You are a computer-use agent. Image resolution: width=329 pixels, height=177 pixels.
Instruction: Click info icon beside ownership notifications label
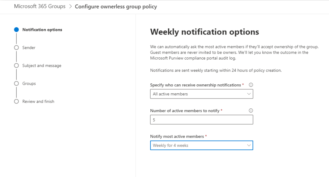click(x=251, y=85)
